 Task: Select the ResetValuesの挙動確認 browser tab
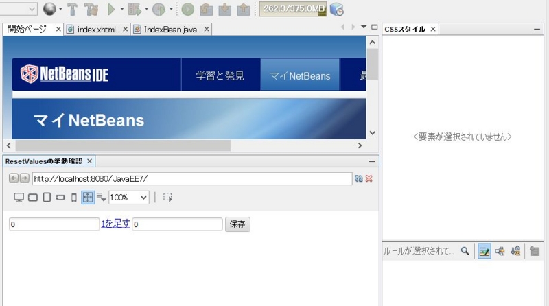pos(43,161)
